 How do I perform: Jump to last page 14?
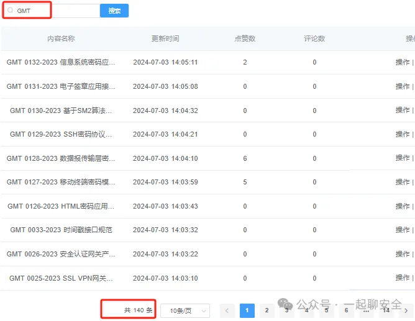coord(386,310)
